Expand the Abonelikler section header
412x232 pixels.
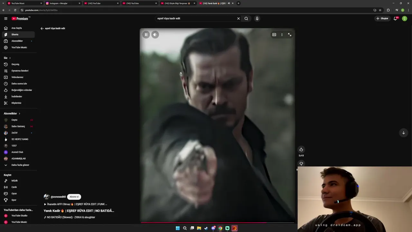pyautogui.click(x=12, y=113)
